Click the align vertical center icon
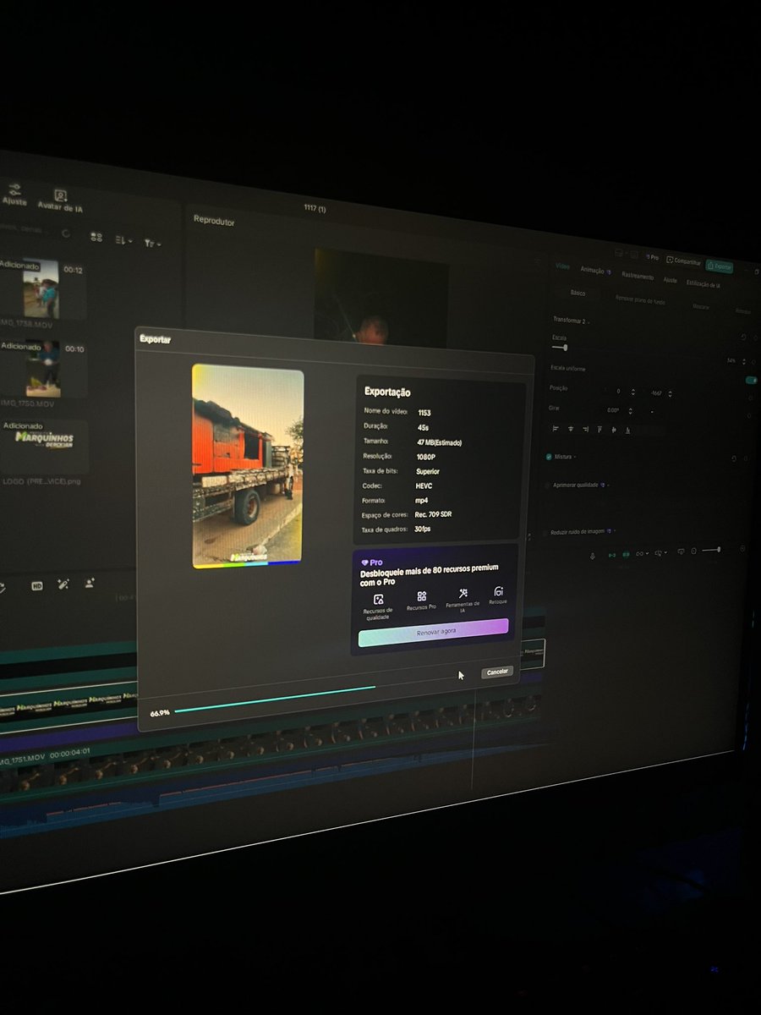 [x=614, y=431]
